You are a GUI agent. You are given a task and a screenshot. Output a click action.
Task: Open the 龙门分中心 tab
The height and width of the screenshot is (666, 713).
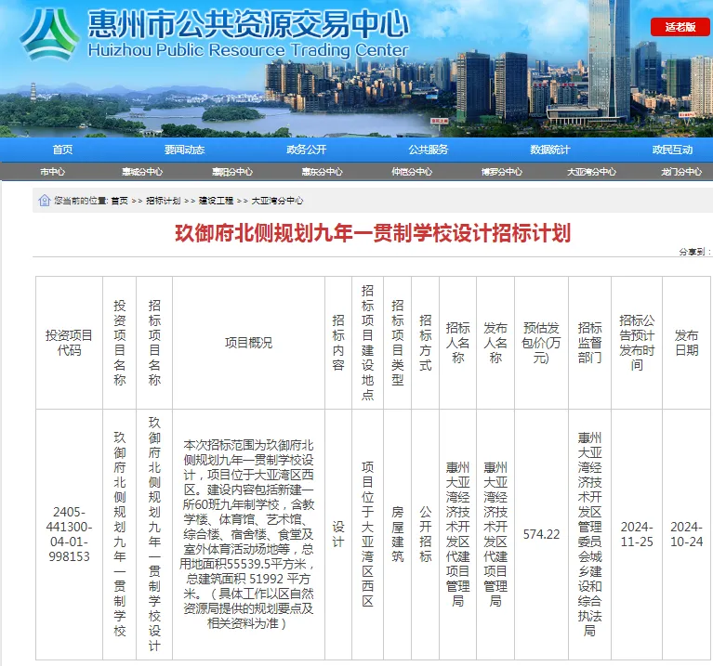click(681, 172)
